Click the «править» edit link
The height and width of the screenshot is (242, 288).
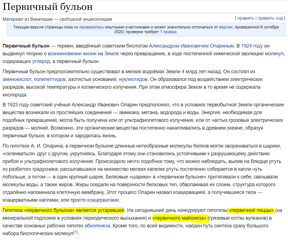246,18
